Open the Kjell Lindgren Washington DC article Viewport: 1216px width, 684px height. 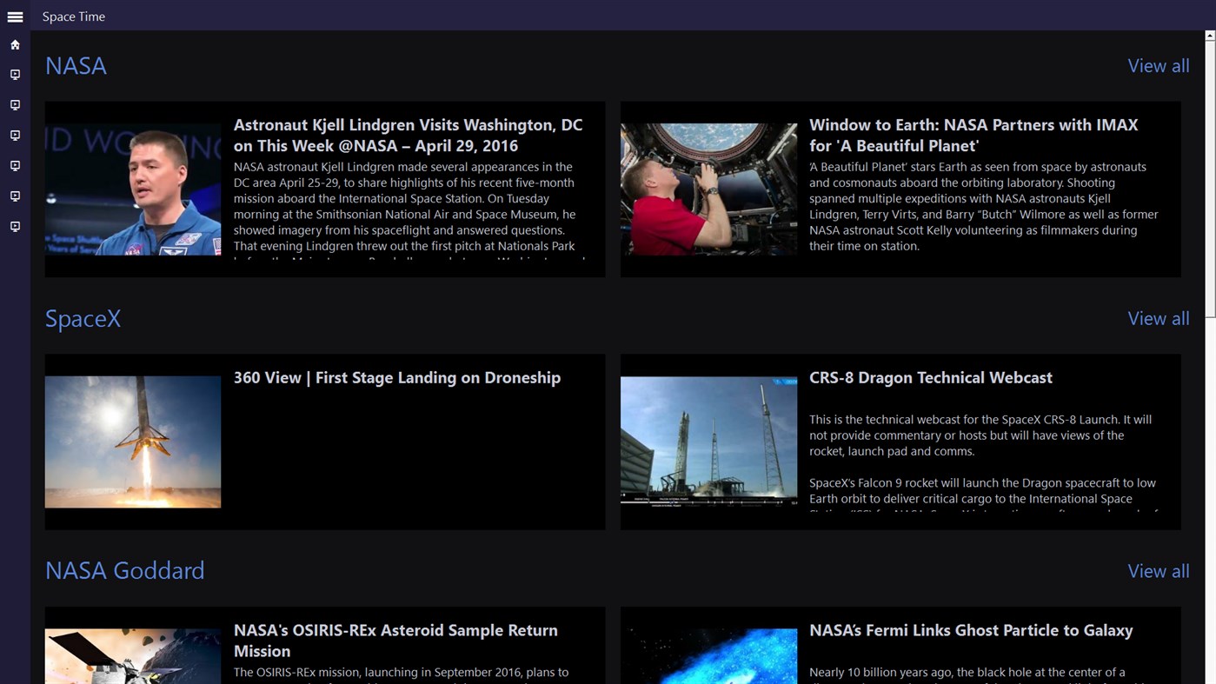pos(132,188)
